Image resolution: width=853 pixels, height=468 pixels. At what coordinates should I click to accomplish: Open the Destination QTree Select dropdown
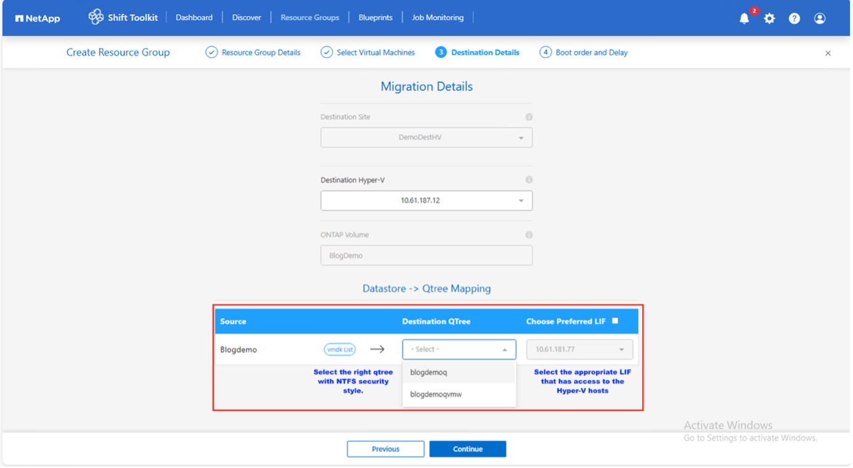tap(459, 349)
